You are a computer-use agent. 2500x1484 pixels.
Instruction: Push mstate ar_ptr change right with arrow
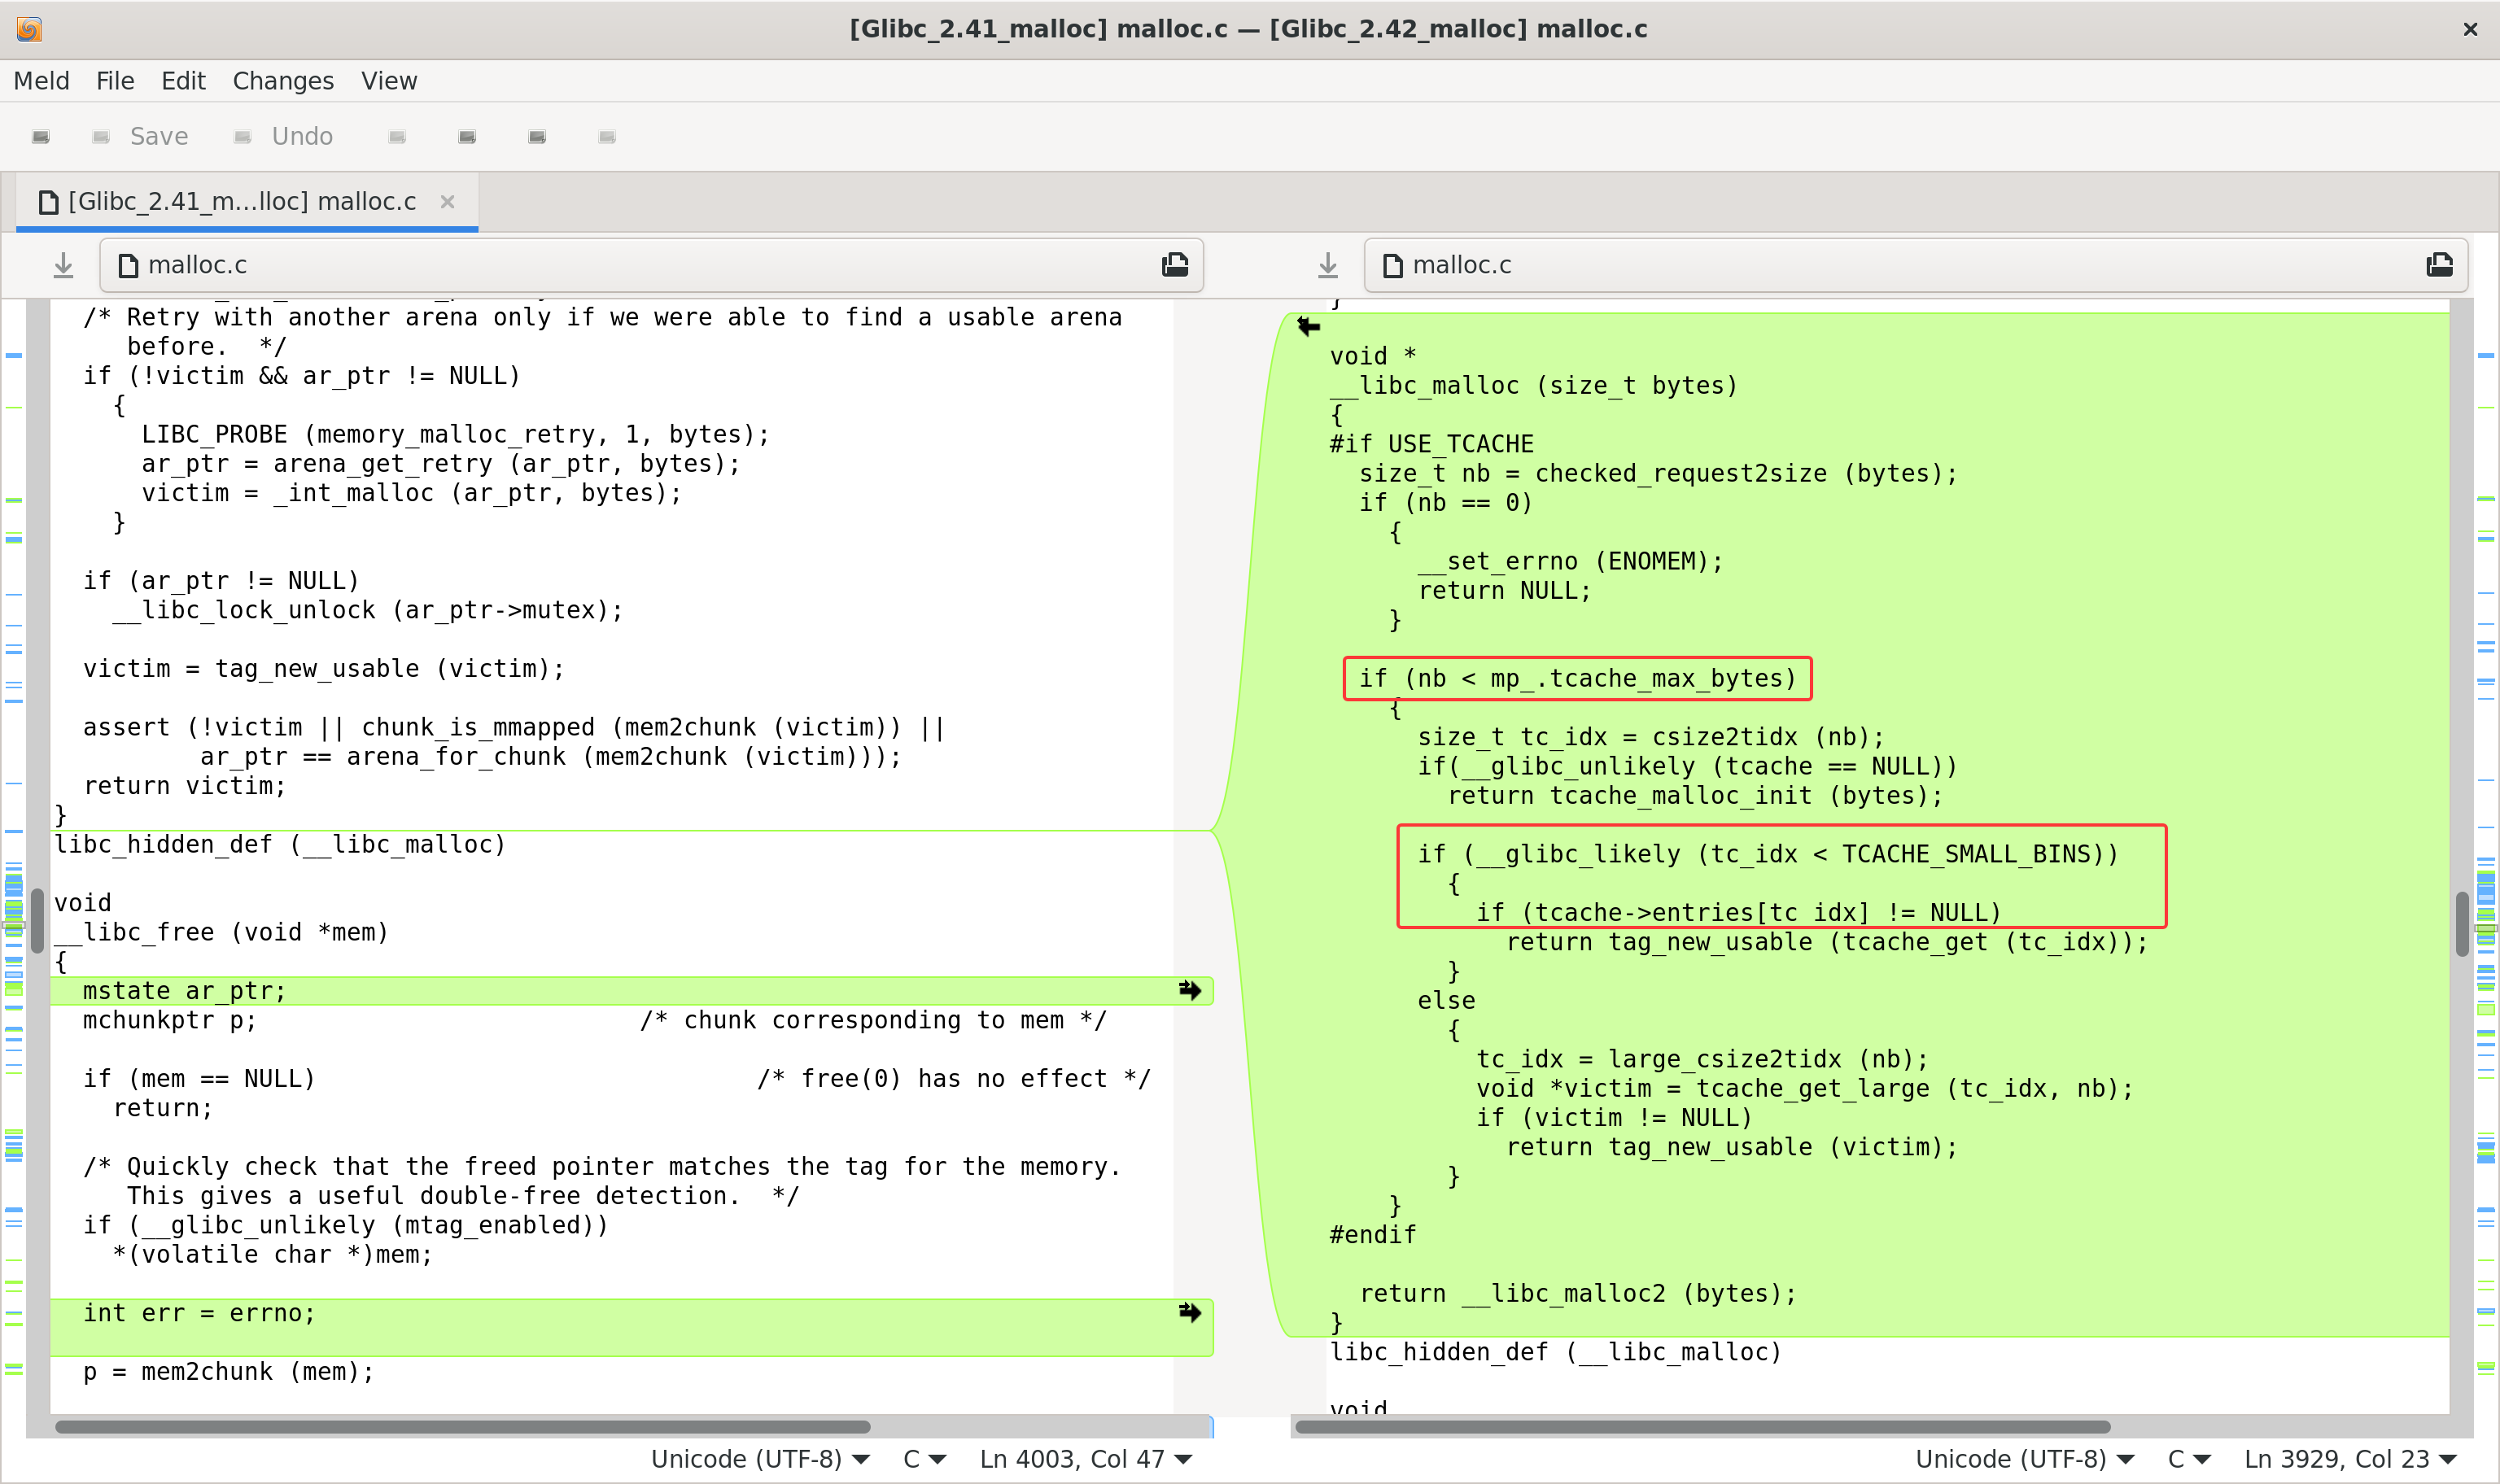click(x=1189, y=990)
